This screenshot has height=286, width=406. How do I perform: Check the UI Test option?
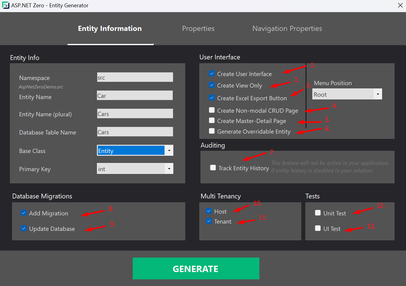tap(318, 228)
